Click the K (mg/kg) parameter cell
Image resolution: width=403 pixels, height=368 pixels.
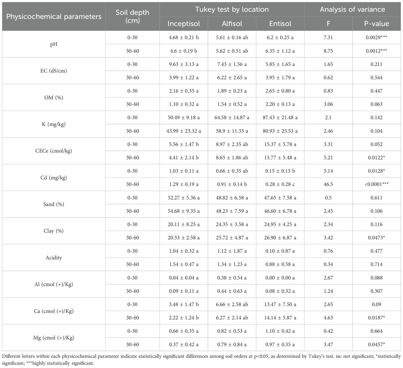(x=54, y=124)
